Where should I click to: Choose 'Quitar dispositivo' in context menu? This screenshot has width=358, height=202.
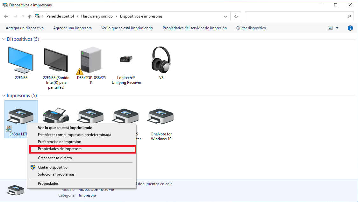pos(82,167)
